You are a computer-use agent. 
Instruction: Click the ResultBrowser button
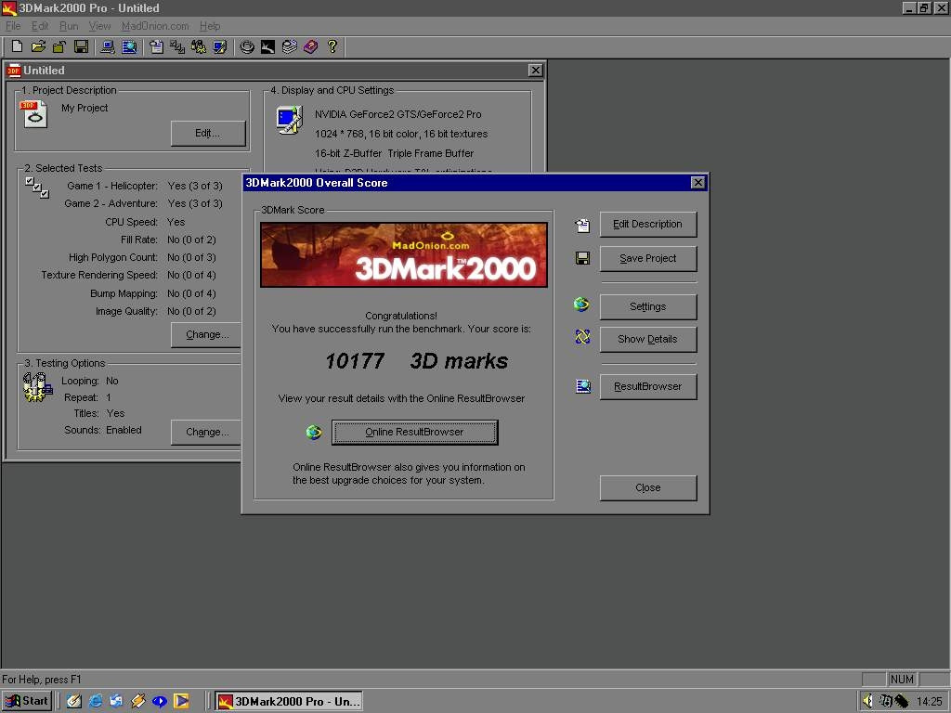click(x=647, y=387)
